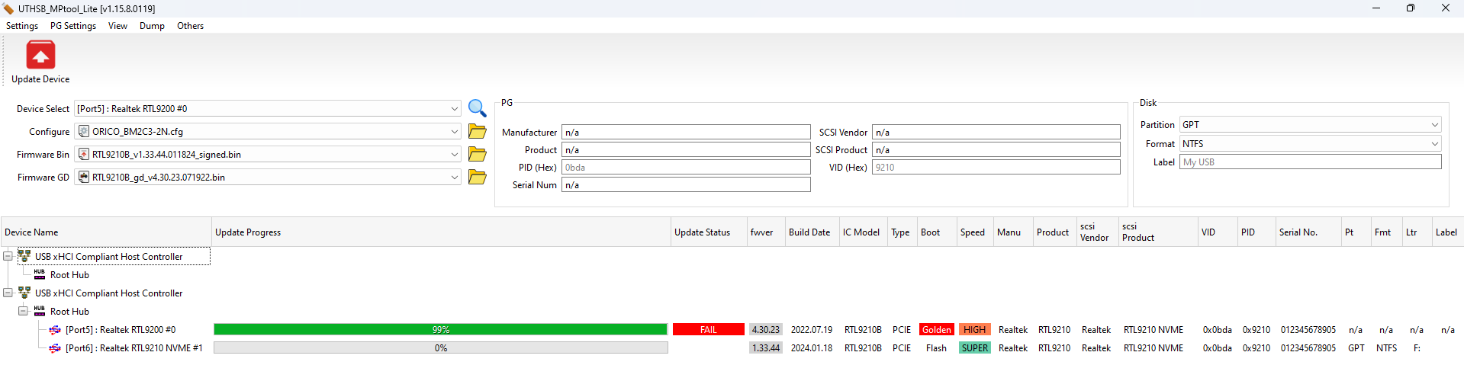Click the HIGH speed cell
1464x365 pixels.
(974, 329)
